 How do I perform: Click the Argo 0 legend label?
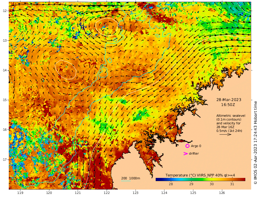[x=196, y=146]
